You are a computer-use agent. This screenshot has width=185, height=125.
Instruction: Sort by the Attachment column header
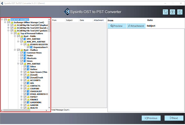click(x=100, y=20)
